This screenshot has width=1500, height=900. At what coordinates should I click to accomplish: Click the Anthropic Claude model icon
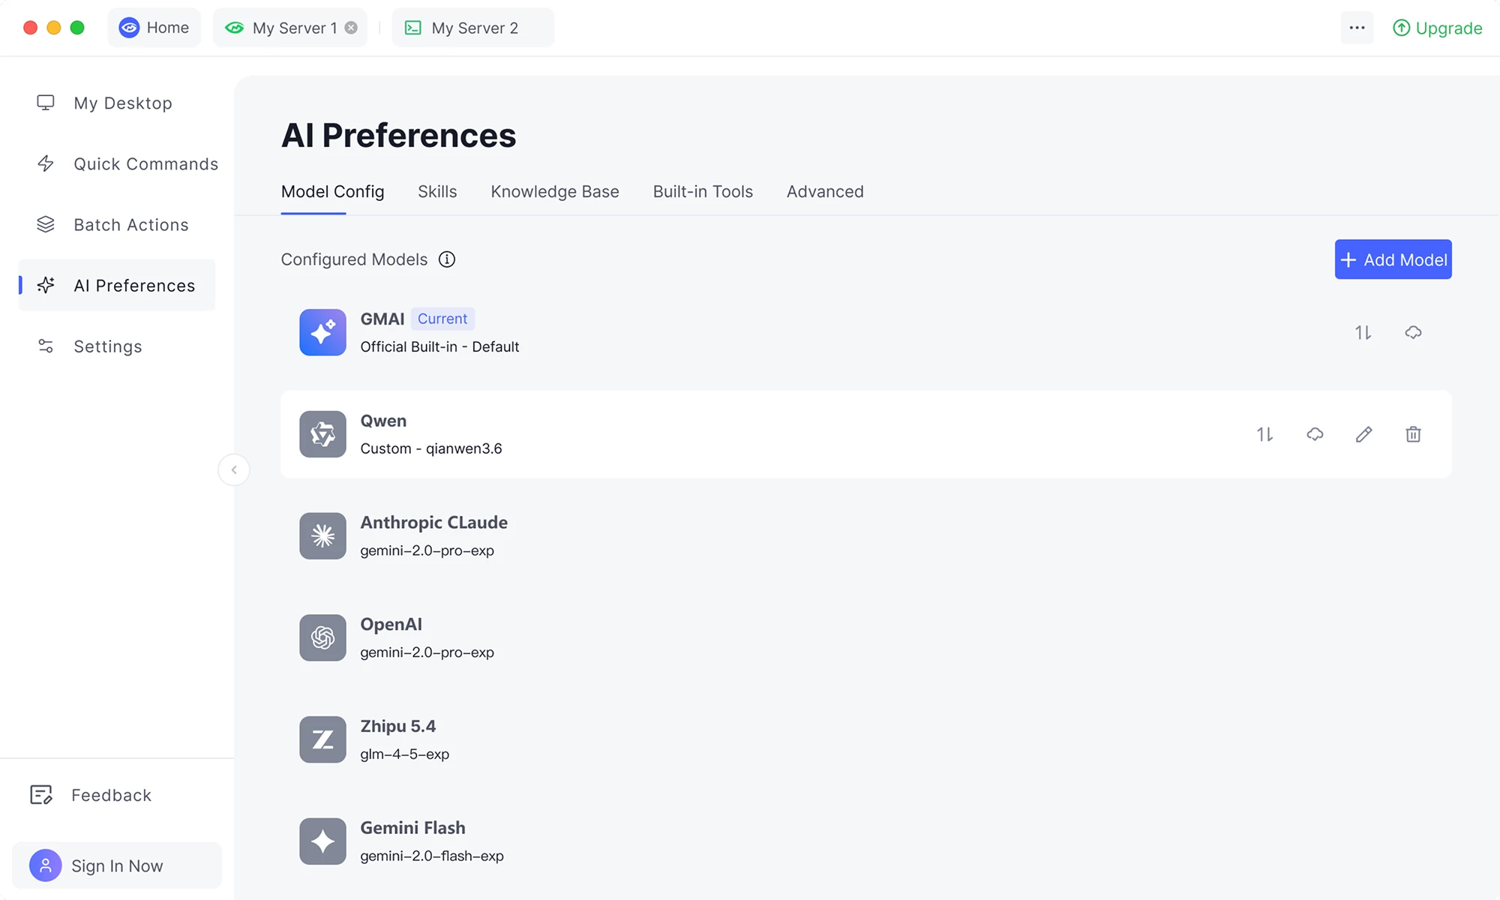322,536
